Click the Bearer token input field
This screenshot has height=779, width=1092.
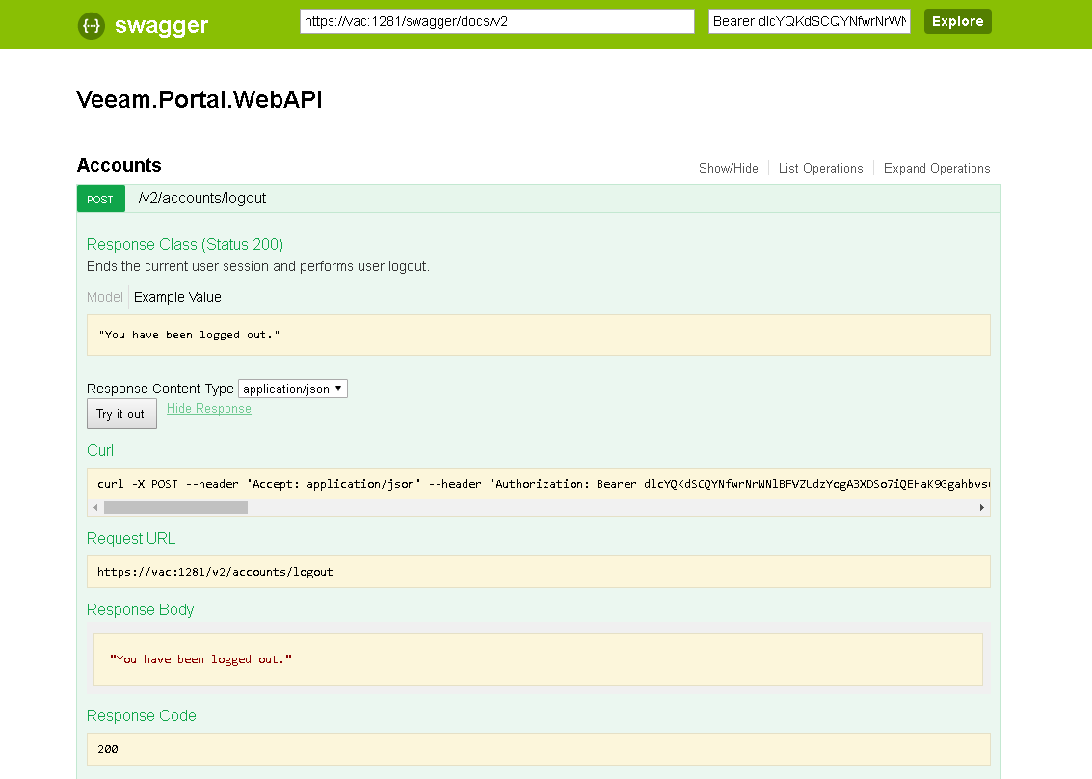(809, 21)
